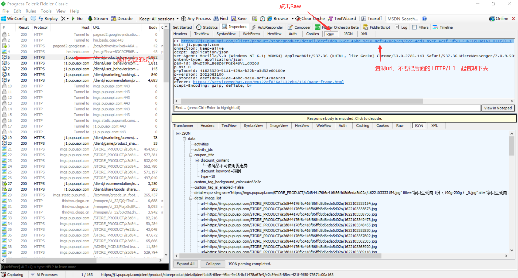Click Clear Cache in toolbar

(x=310, y=19)
